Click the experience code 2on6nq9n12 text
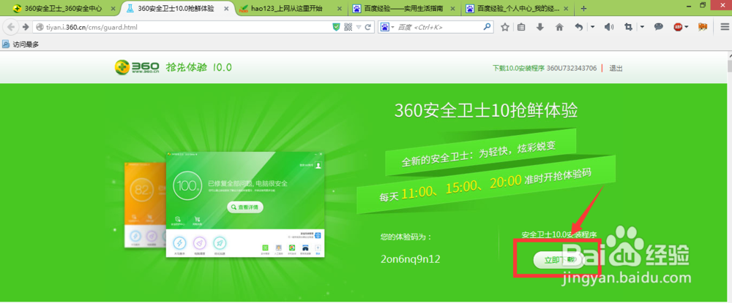 (x=411, y=259)
